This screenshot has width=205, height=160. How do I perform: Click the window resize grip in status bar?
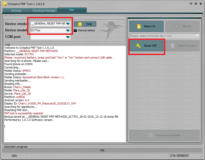click(201, 156)
